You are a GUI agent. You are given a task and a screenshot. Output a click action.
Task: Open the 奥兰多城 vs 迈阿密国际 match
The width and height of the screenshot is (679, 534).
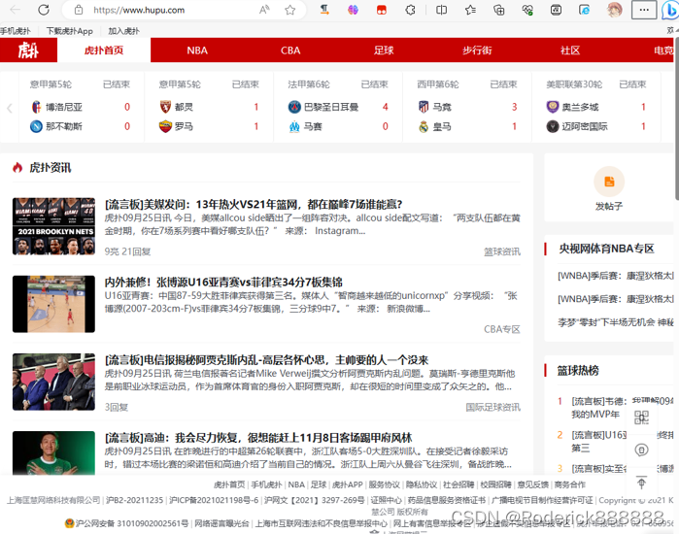[596, 107]
